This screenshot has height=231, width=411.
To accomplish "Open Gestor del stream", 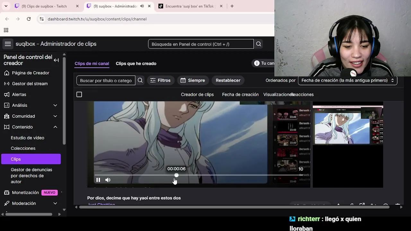I will pos(30,84).
